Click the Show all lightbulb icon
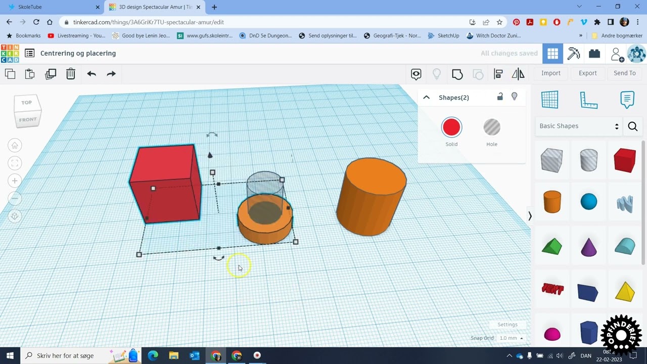The image size is (647, 364). point(437,74)
